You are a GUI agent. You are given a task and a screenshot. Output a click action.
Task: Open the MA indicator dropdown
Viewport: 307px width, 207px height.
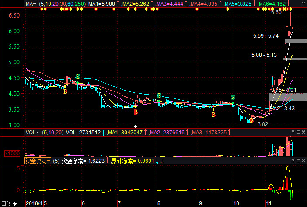click(x=31, y=4)
